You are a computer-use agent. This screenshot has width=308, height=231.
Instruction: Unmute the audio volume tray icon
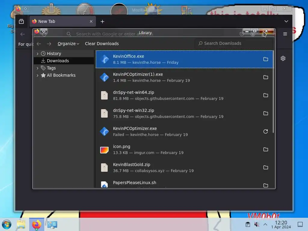(x=257, y=224)
